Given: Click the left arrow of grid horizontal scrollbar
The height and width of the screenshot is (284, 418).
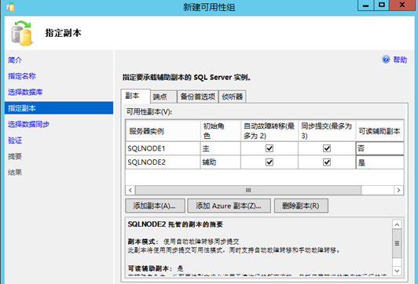Looking at the screenshot, I should click(x=130, y=190).
